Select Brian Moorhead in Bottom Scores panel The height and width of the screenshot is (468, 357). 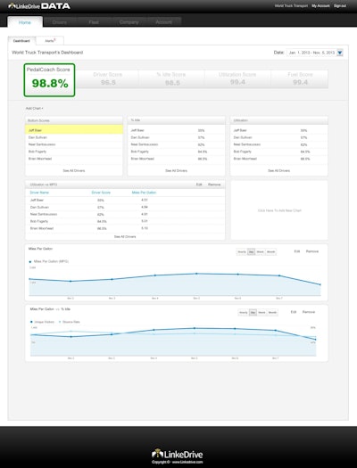(x=40, y=159)
